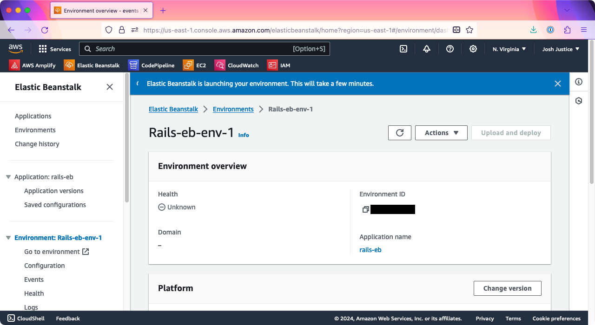List all browser tabs with the chevron

tap(567, 10)
